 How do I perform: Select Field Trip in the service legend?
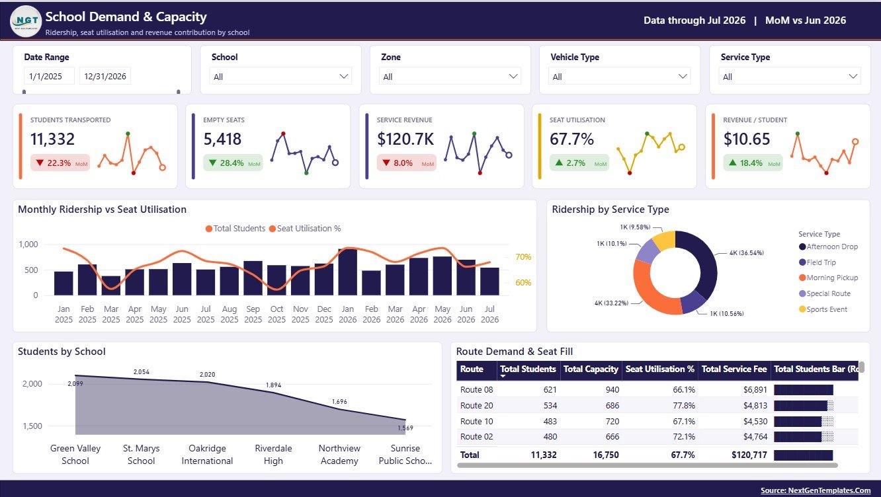click(817, 262)
